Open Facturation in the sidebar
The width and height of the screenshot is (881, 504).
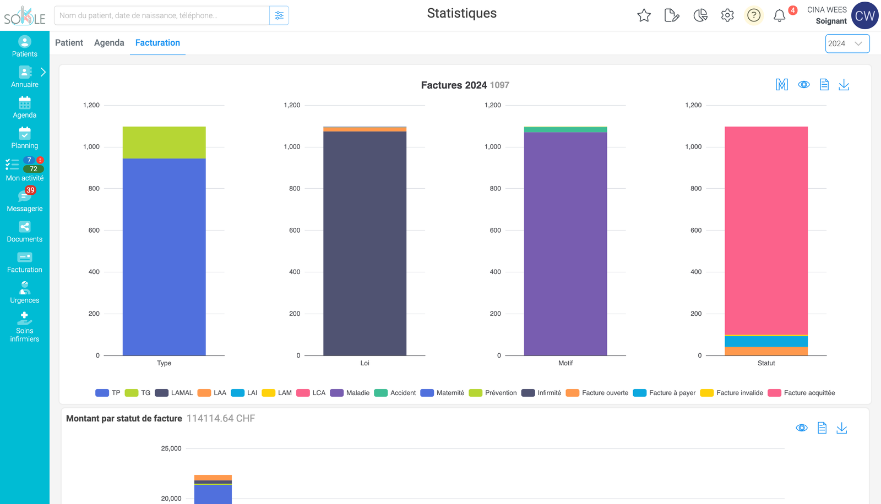click(25, 262)
